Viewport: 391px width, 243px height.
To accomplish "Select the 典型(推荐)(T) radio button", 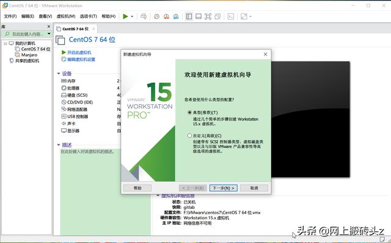I will coord(189,112).
